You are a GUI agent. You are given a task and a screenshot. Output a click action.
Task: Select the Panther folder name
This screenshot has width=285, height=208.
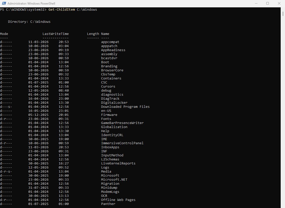pos(108,204)
